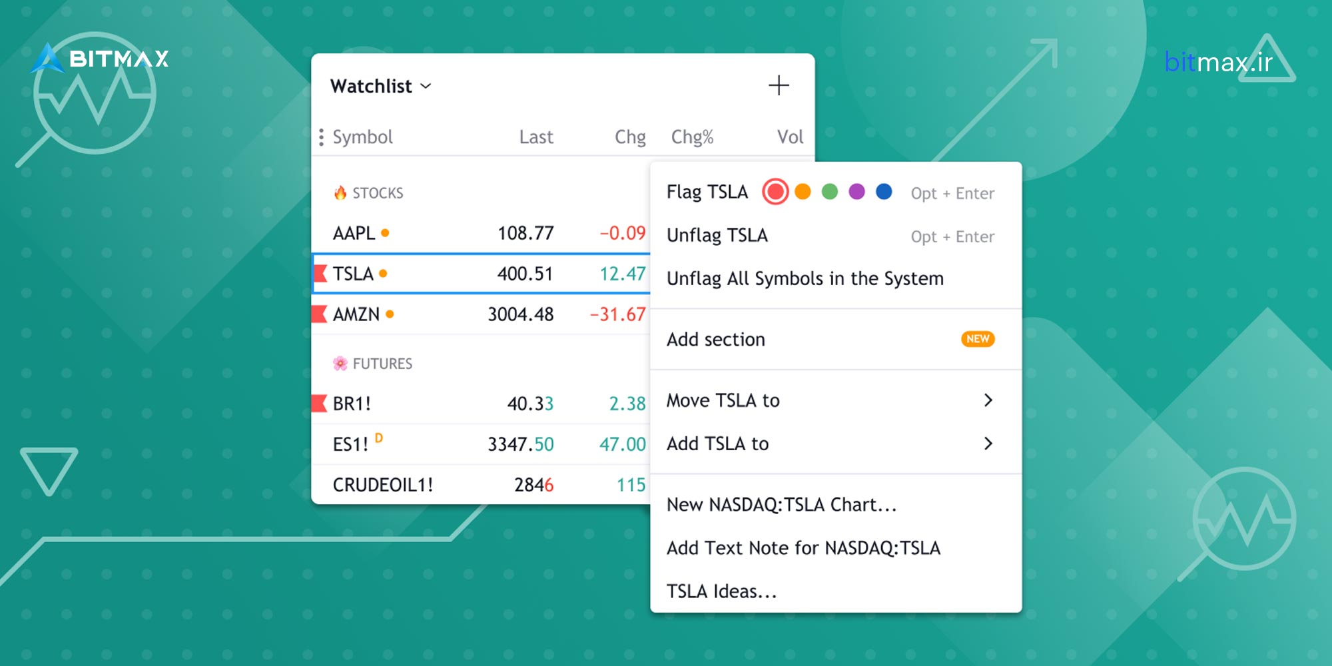Select the orange dot next to AMZN
Viewport: 1332px width, 666px height.
[x=390, y=314]
